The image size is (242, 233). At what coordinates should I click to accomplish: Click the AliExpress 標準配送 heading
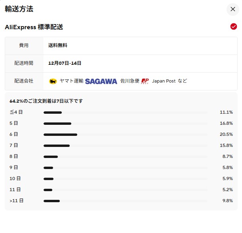34,27
